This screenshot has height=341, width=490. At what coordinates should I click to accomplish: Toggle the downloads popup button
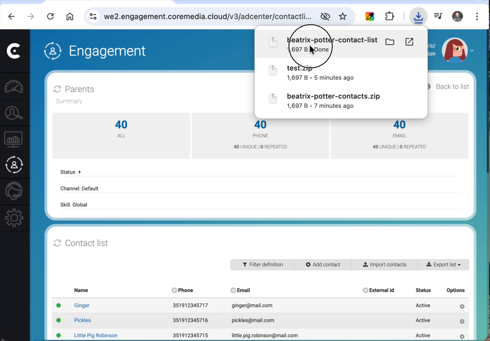[418, 17]
